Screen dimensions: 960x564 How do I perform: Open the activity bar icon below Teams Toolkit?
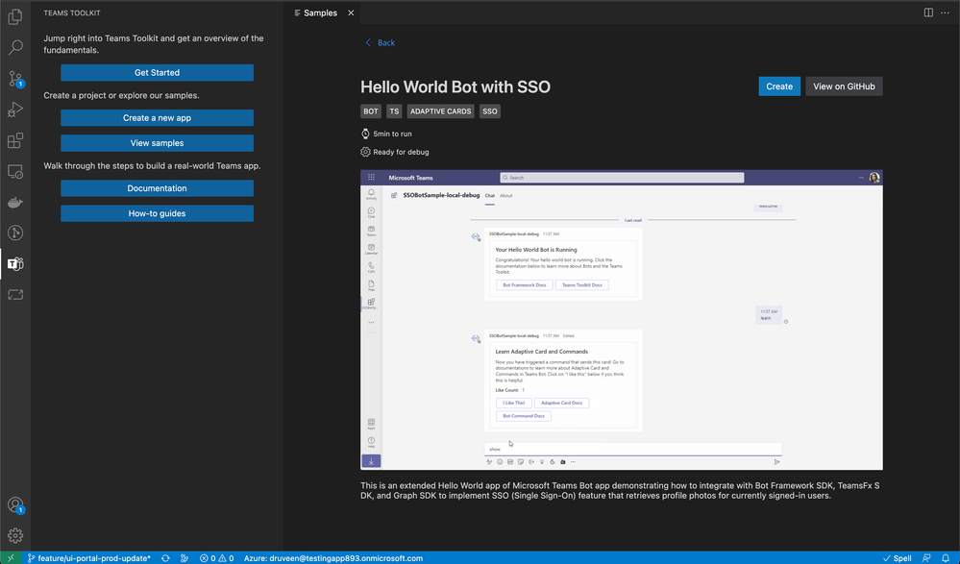[x=15, y=295]
